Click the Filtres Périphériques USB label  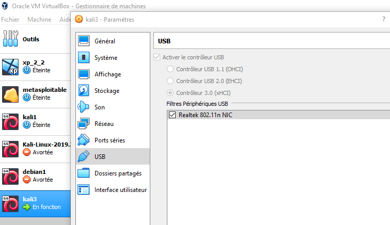pyautogui.click(x=197, y=103)
